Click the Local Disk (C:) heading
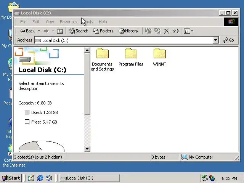The width and height of the screenshot is (244, 183). pyautogui.click(x=42, y=70)
